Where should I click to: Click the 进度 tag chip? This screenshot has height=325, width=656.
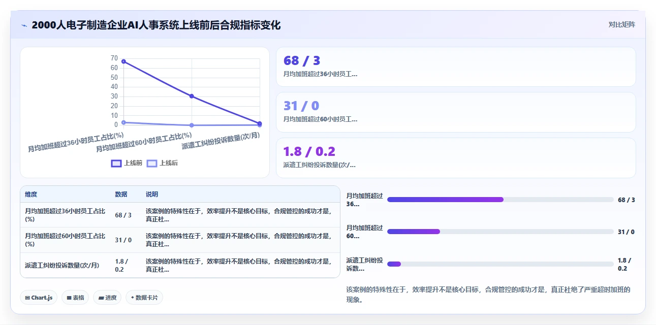click(107, 298)
